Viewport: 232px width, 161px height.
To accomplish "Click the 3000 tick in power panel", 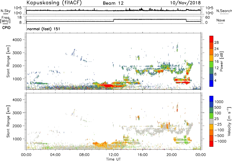I will [17, 53].
